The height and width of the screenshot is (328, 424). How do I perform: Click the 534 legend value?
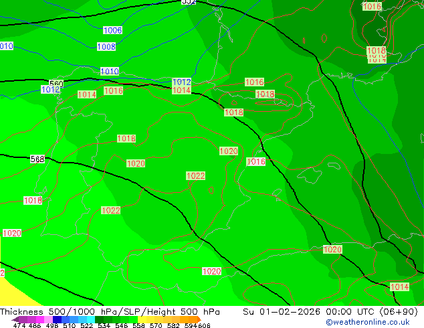104,325
